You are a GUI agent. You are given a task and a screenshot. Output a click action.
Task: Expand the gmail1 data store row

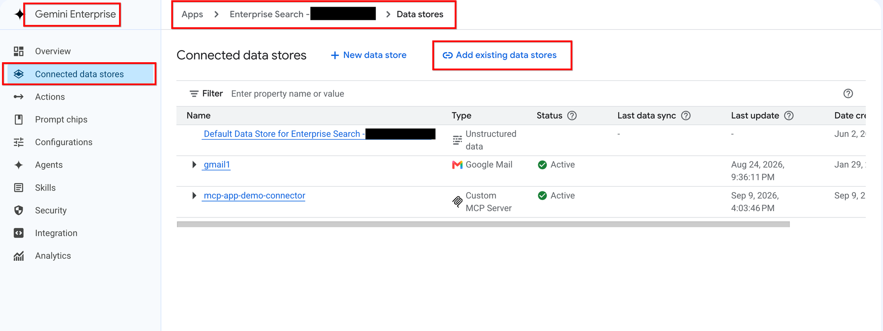(194, 164)
